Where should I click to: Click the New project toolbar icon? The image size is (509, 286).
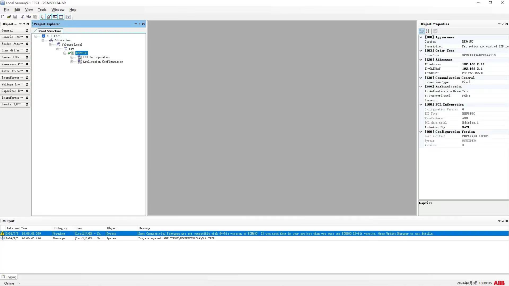pyautogui.click(x=3, y=16)
